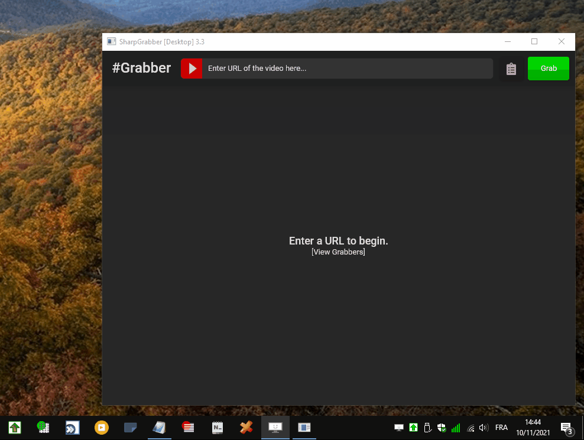Viewport: 584px width, 440px height.
Task: Click the safely remove USB tray icon
Action: (427, 428)
